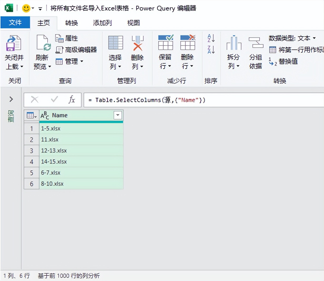Click the 1 列、6 行 status text
324x281 pixels.
click(x=17, y=276)
